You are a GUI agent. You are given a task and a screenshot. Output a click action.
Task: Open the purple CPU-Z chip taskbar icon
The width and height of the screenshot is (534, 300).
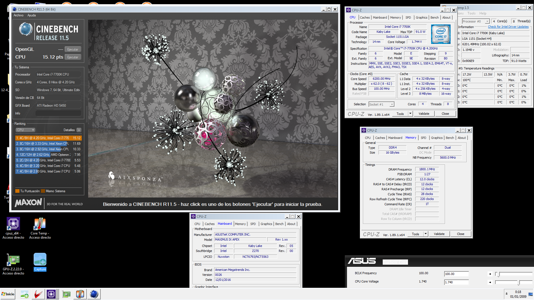[x=51, y=294]
